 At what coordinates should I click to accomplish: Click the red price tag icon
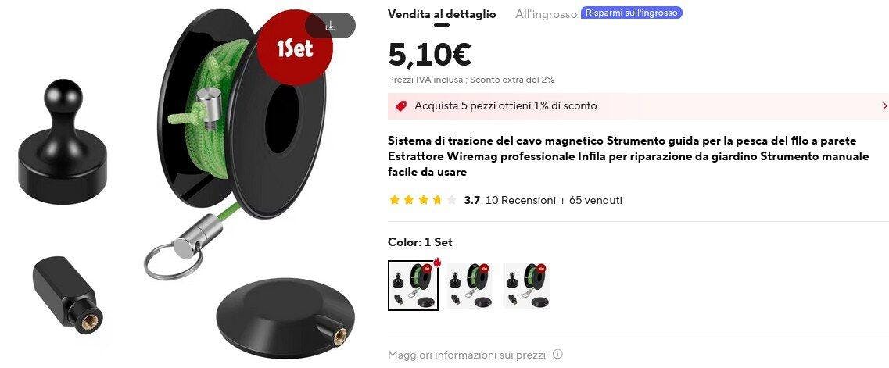click(401, 106)
